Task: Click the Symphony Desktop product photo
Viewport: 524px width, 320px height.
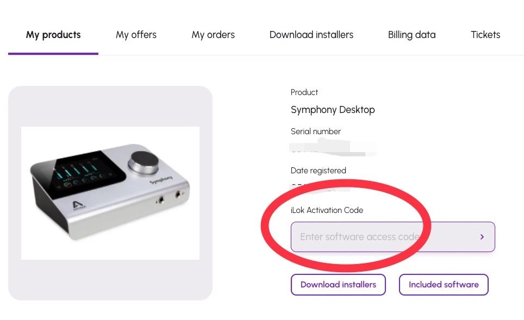Action: tap(110, 193)
